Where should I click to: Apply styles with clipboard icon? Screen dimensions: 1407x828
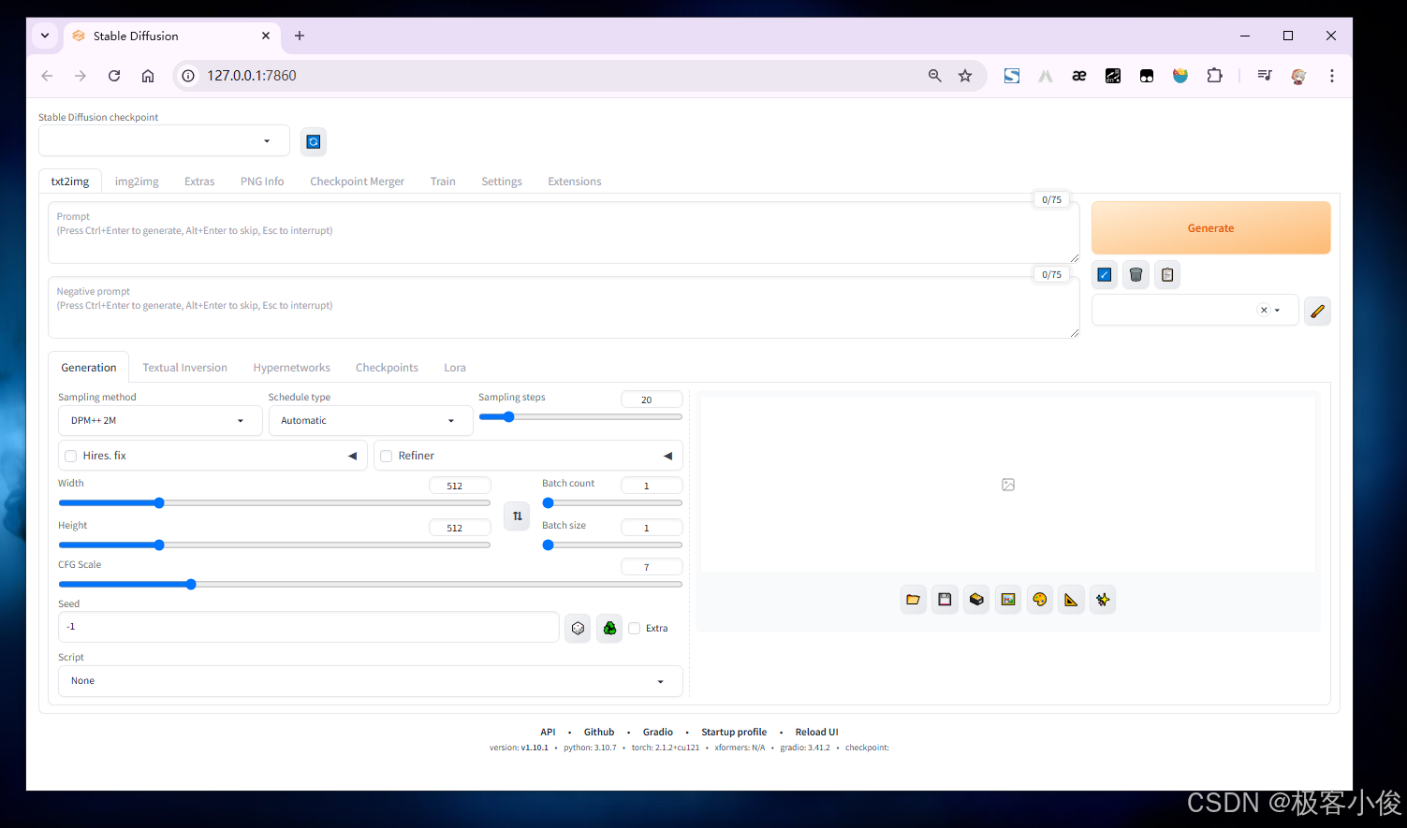[x=1167, y=274]
